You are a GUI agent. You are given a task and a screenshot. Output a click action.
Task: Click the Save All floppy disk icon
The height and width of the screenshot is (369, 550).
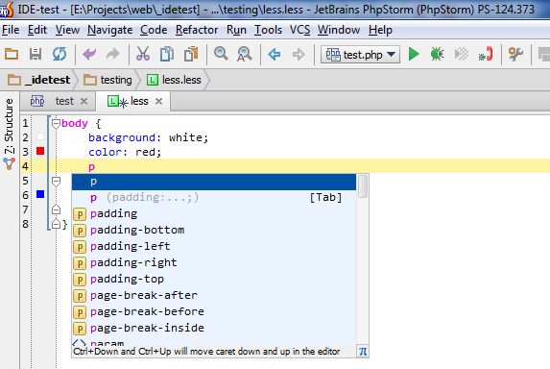tap(36, 54)
